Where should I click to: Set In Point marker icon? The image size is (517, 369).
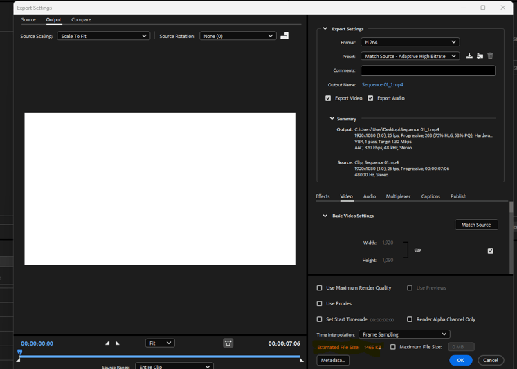[x=107, y=343]
